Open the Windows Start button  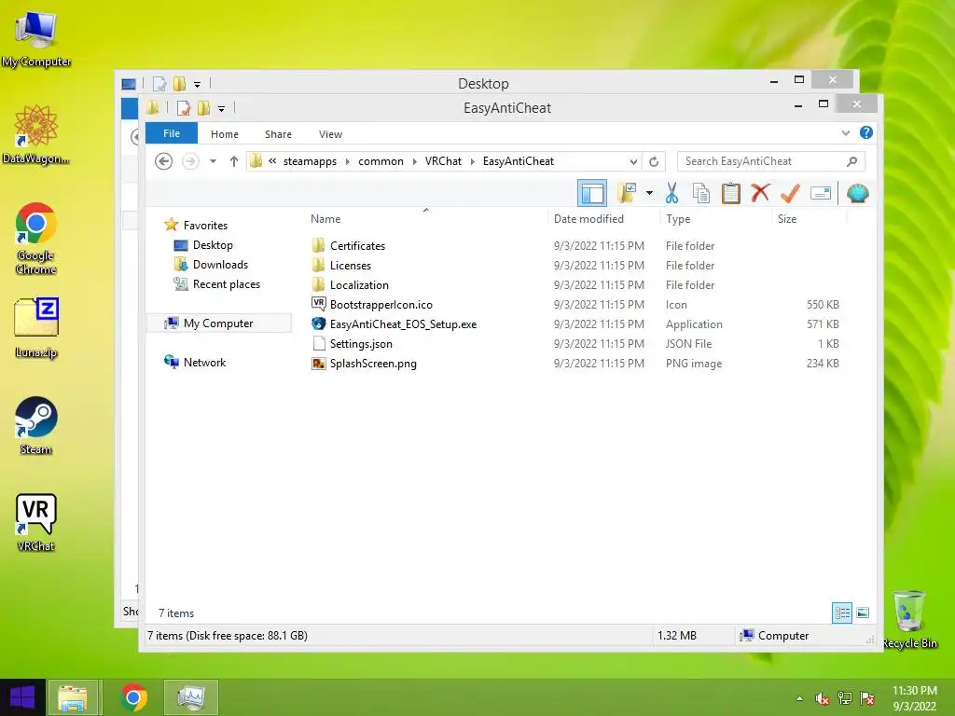(22, 697)
